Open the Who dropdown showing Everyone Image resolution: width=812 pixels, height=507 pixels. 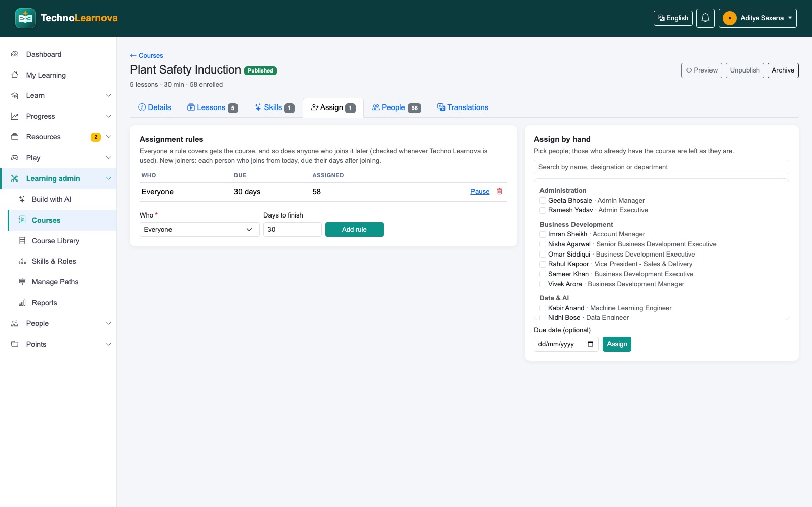[199, 230]
